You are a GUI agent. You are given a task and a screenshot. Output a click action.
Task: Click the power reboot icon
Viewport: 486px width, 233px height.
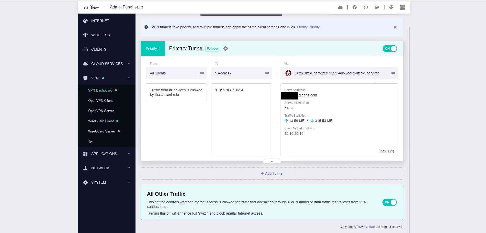click(366, 7)
